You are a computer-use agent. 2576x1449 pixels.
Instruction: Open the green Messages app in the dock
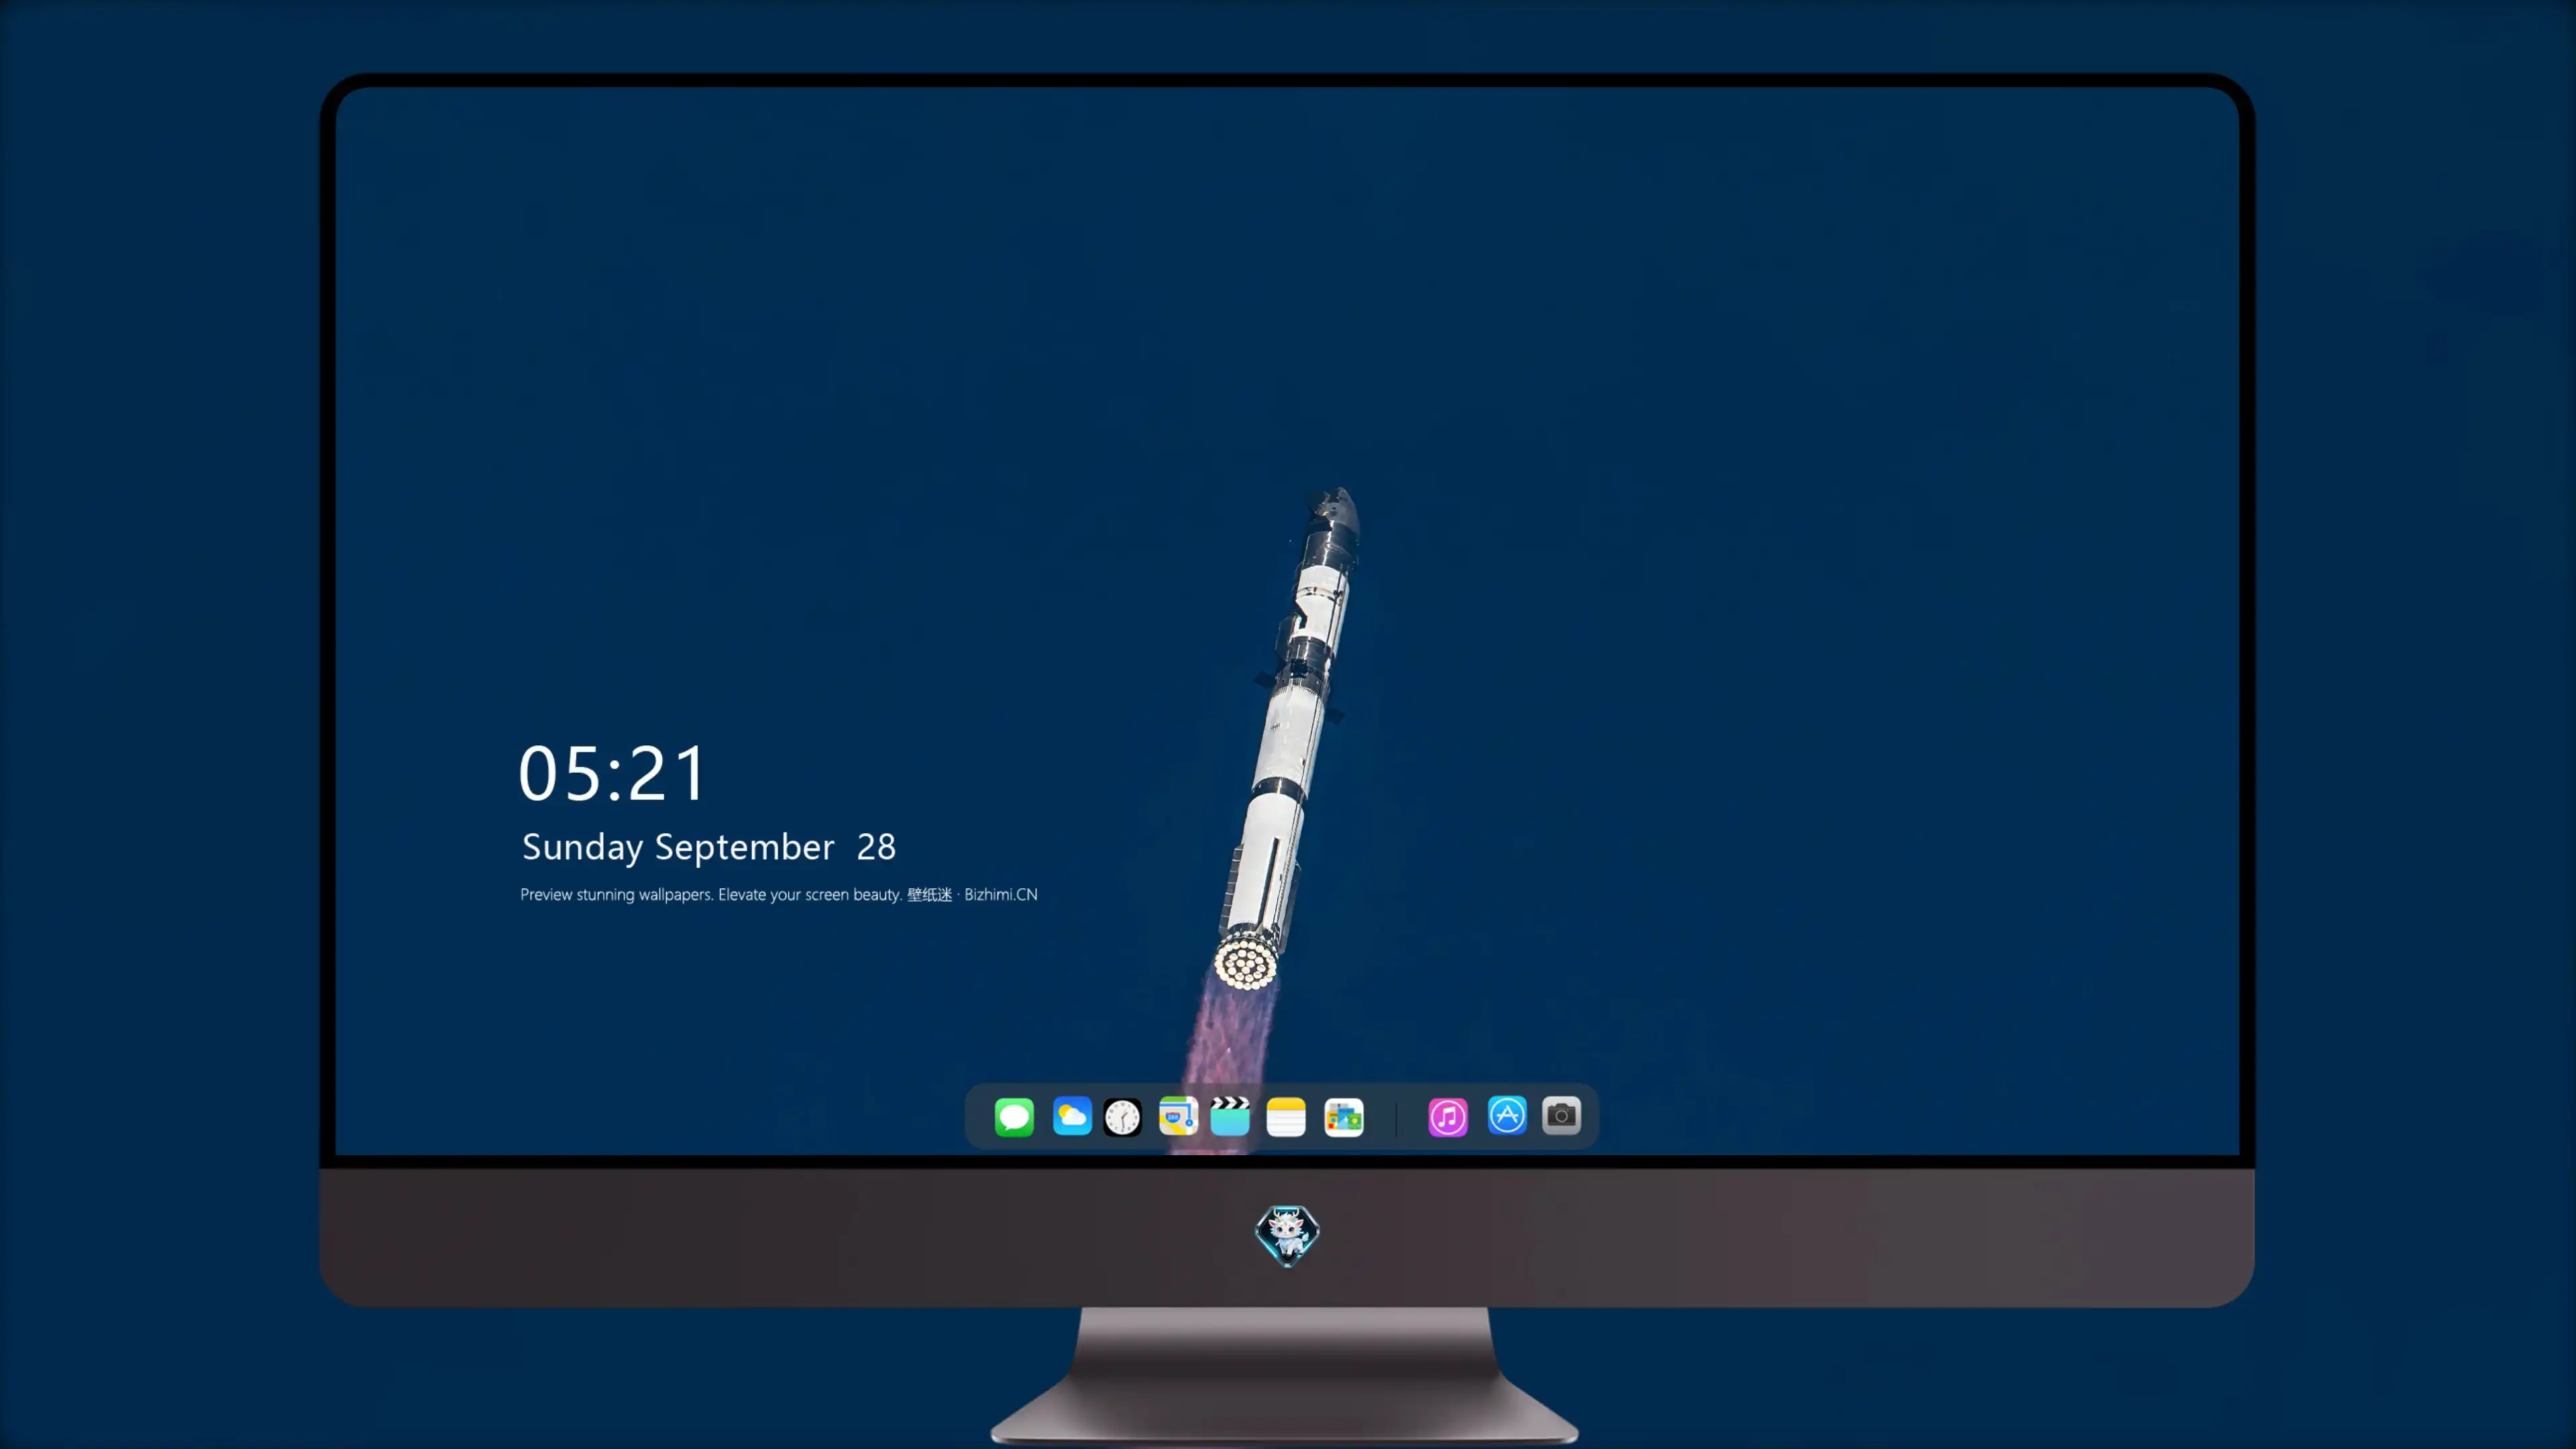coord(1014,1117)
